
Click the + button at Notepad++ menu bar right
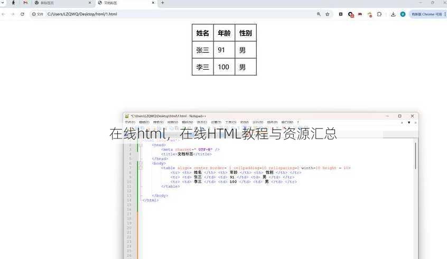coord(402,123)
